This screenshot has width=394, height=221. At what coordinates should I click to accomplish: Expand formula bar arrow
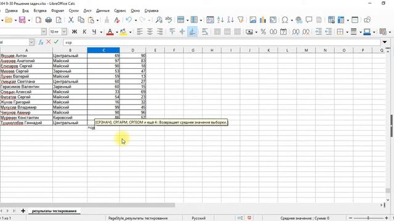[x=385, y=42]
